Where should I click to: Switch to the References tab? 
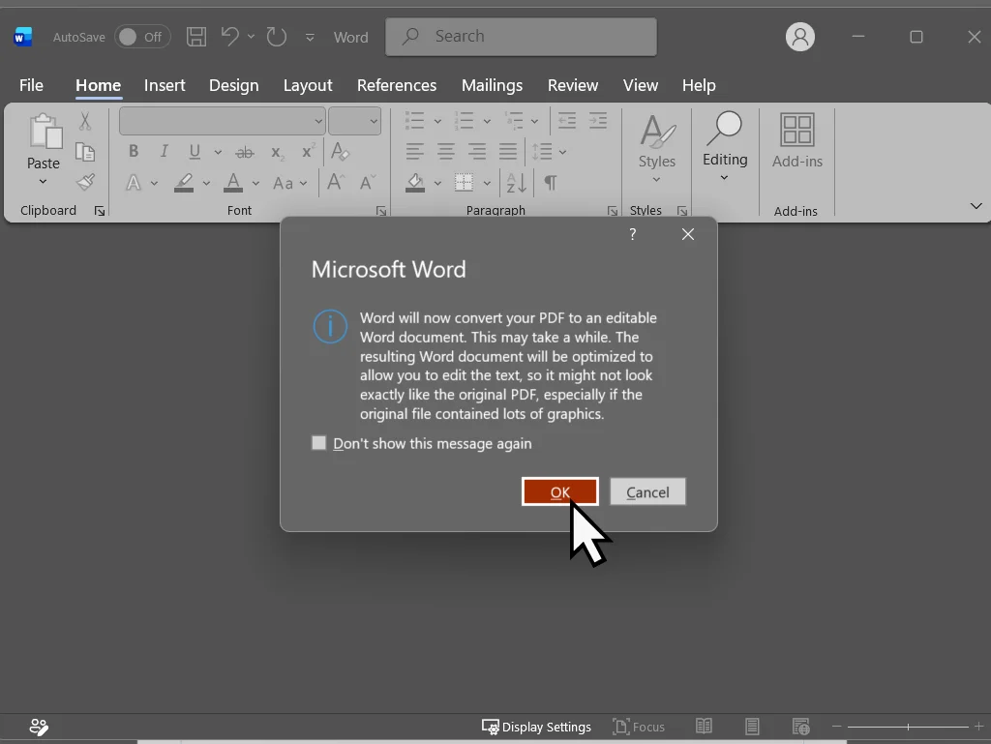click(x=396, y=85)
